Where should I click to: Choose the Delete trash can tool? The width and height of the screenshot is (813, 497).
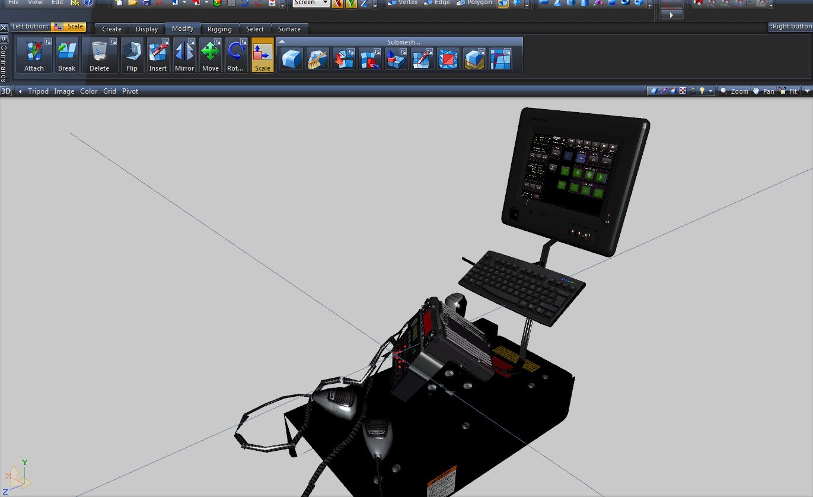coord(99,55)
